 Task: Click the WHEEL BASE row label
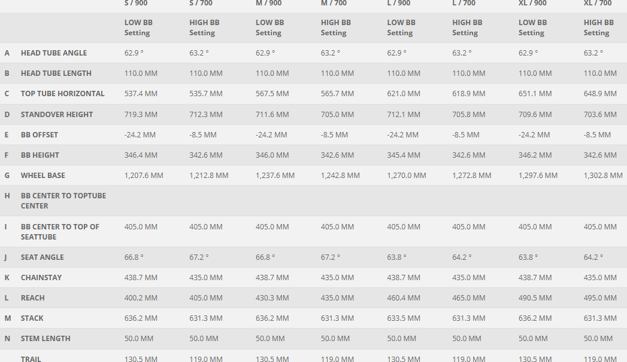43,176
